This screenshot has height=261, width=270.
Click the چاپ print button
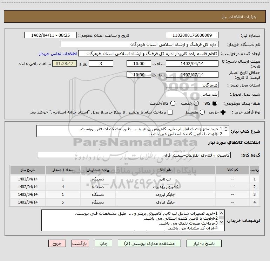pos(103,243)
